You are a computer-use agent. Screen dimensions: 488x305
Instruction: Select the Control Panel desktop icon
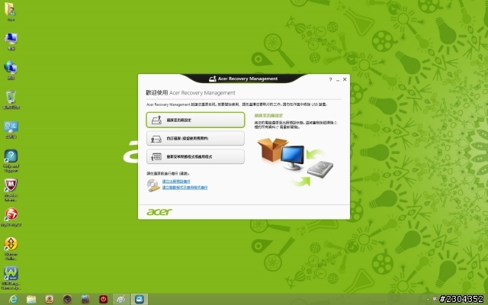(11, 130)
